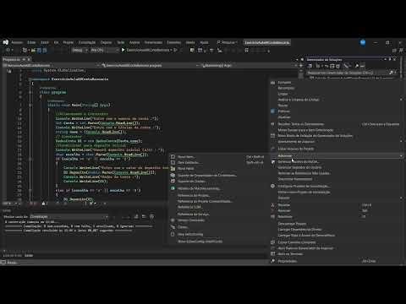
Task: Click the Pronto status bar text
Action: (12, 263)
